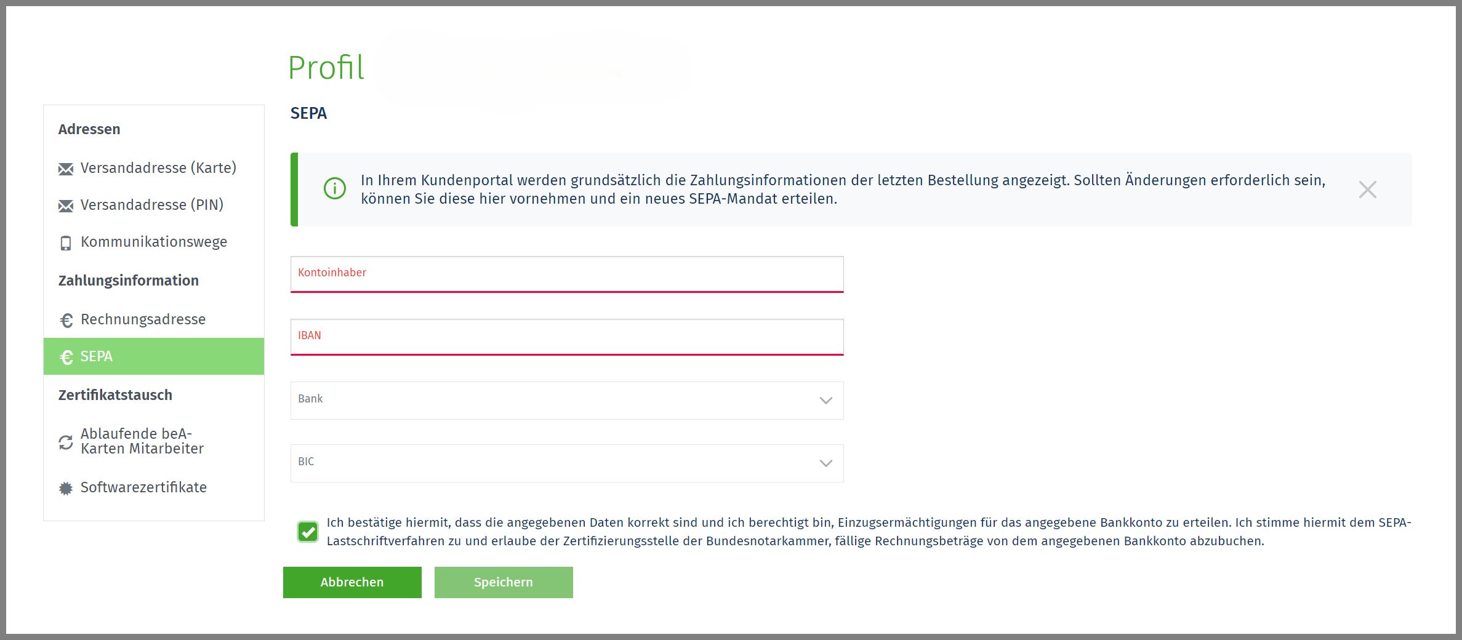Dismiss the info banner with the X

(1367, 190)
